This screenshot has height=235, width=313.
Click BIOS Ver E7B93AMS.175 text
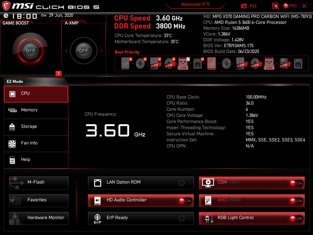click(228, 46)
